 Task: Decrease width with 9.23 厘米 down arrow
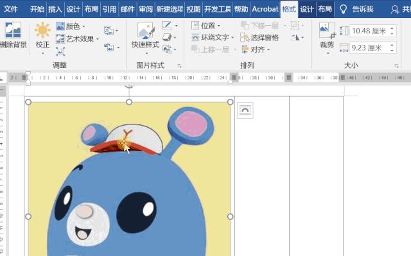392,51
